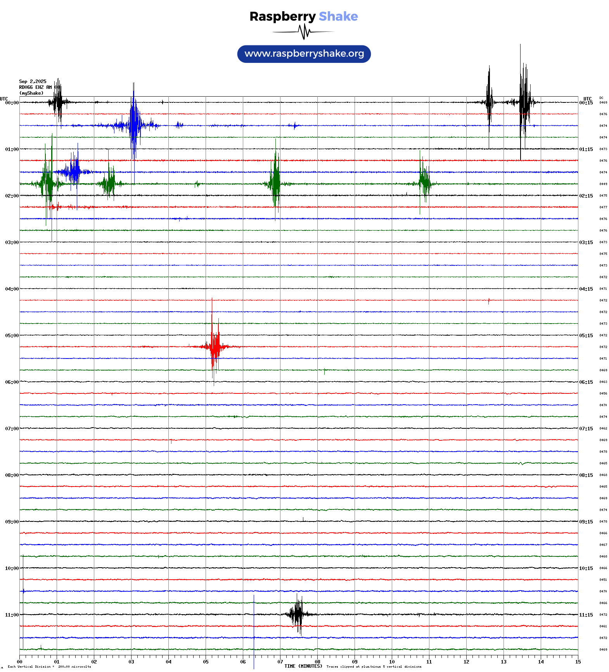The width and height of the screenshot is (609, 672).
Task: Click the Each Vertical Division scale note
Action: 49,667
